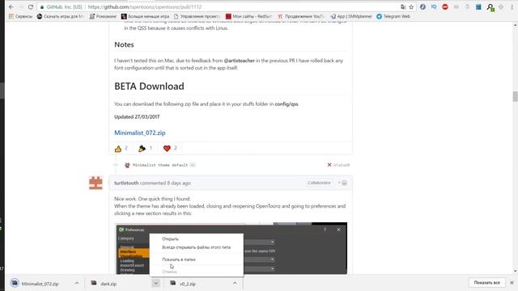Open the translate page icon
518x291 pixels.
tap(403, 7)
